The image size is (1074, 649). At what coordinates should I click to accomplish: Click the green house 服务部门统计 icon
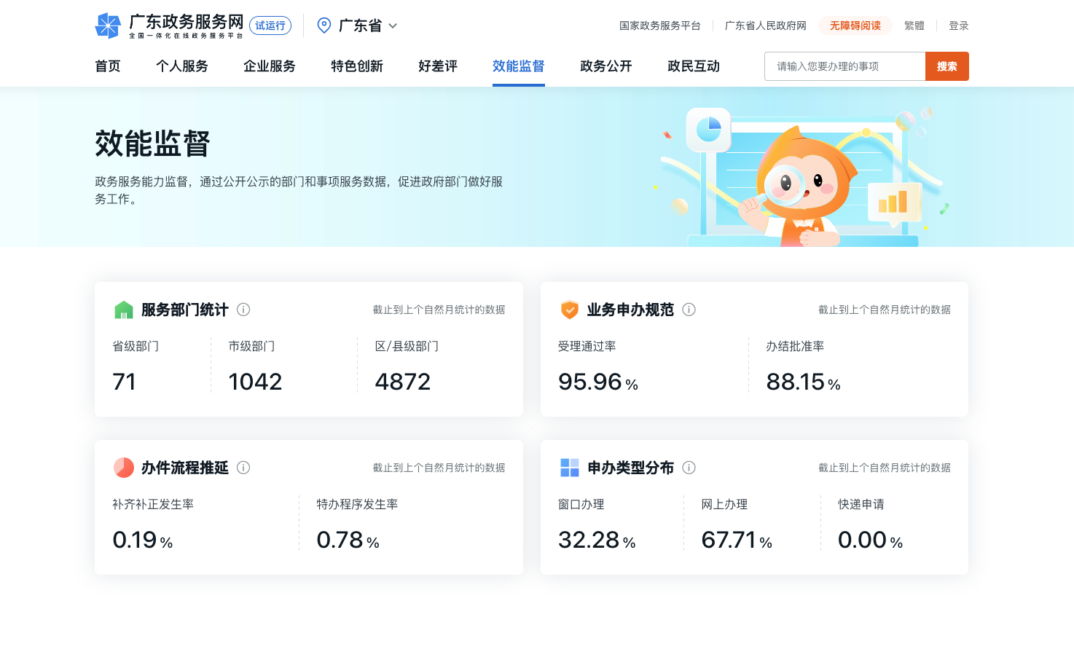click(124, 310)
